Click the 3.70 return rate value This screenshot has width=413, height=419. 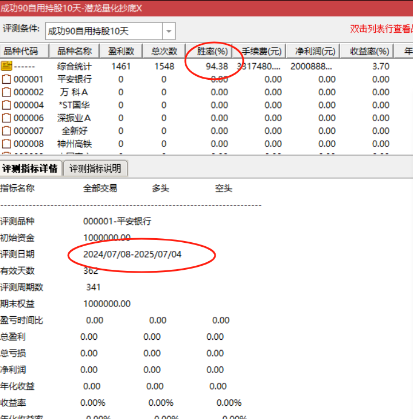click(x=381, y=66)
